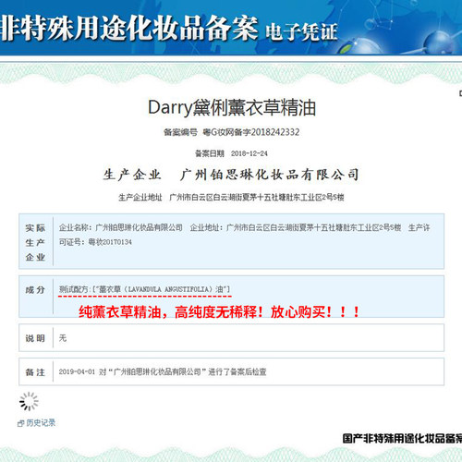Click the 非特殊用途化妆品备案 banner title
Image resolution: width=462 pixels, height=462 pixels.
point(128,29)
